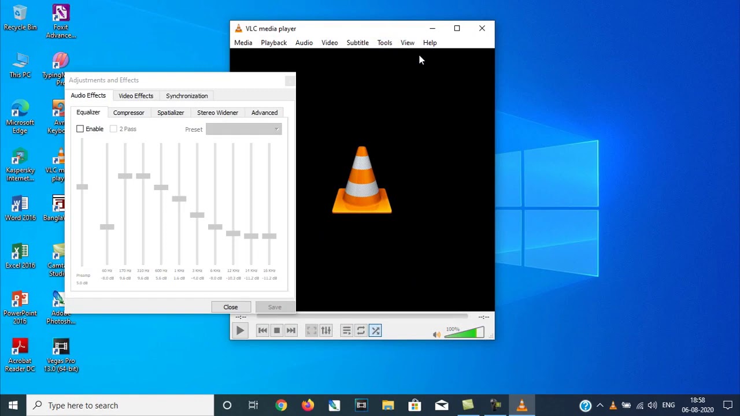Select the This PC desktop icon

[x=20, y=65]
